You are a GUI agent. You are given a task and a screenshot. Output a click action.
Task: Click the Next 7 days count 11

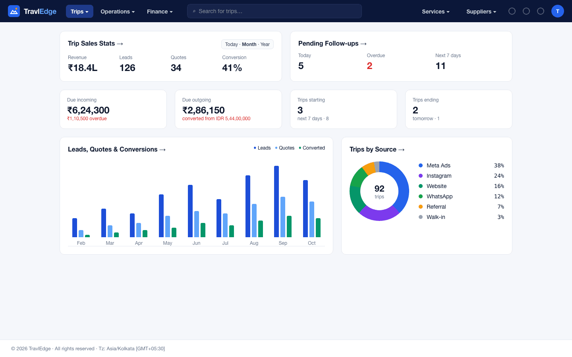[440, 66]
